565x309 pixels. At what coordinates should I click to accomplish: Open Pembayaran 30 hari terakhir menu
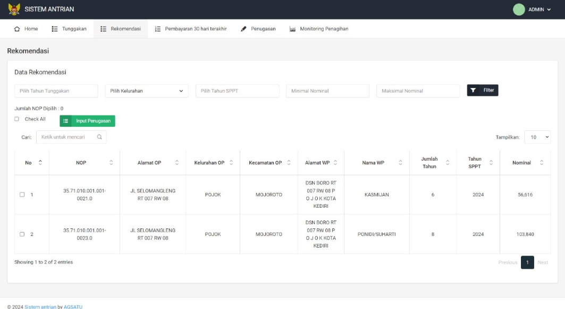tap(191, 29)
